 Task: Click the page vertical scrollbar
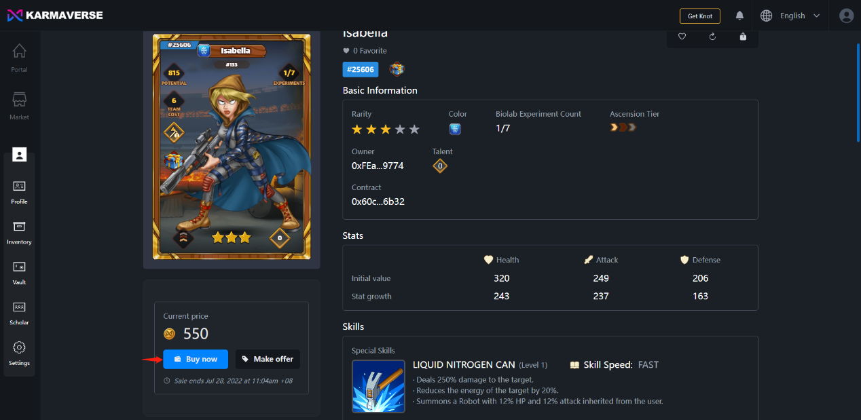[x=858, y=92]
